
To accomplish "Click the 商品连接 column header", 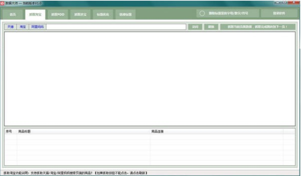I will 158,131.
